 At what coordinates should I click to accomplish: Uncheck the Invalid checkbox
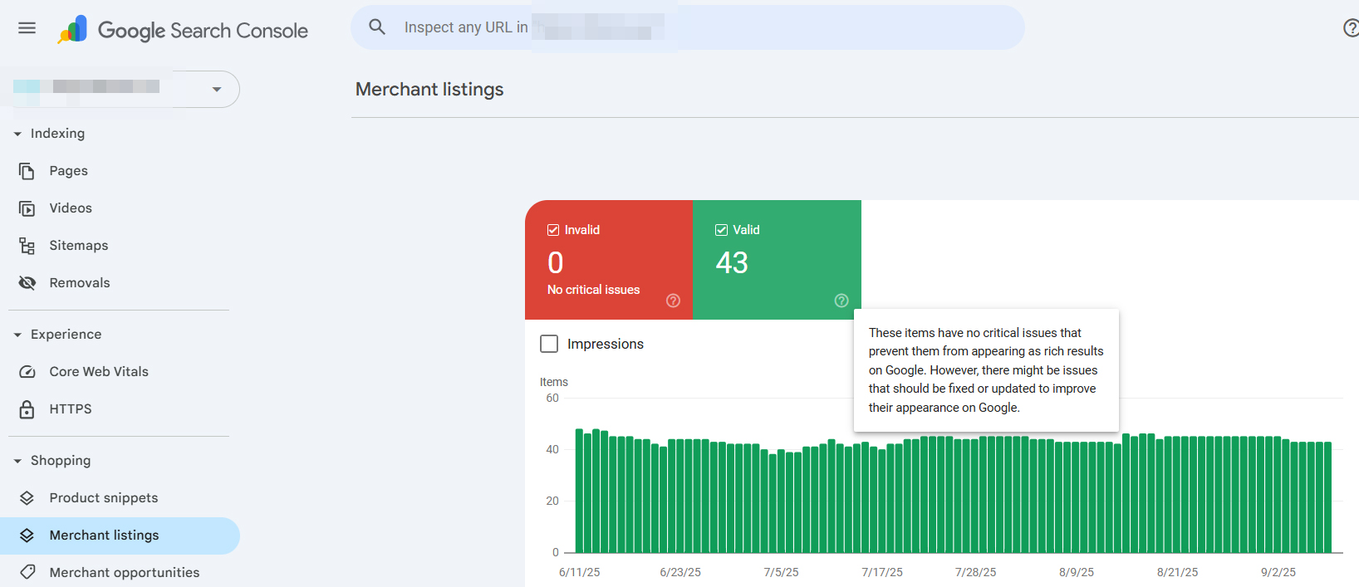(x=553, y=230)
